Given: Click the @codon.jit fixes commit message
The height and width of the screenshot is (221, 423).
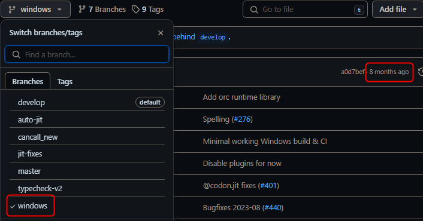Looking at the screenshot, I should [229, 186].
